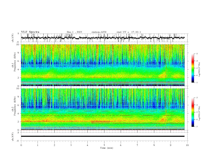
Task: Click the "VLF Spectra" title text
Action: point(30,32)
